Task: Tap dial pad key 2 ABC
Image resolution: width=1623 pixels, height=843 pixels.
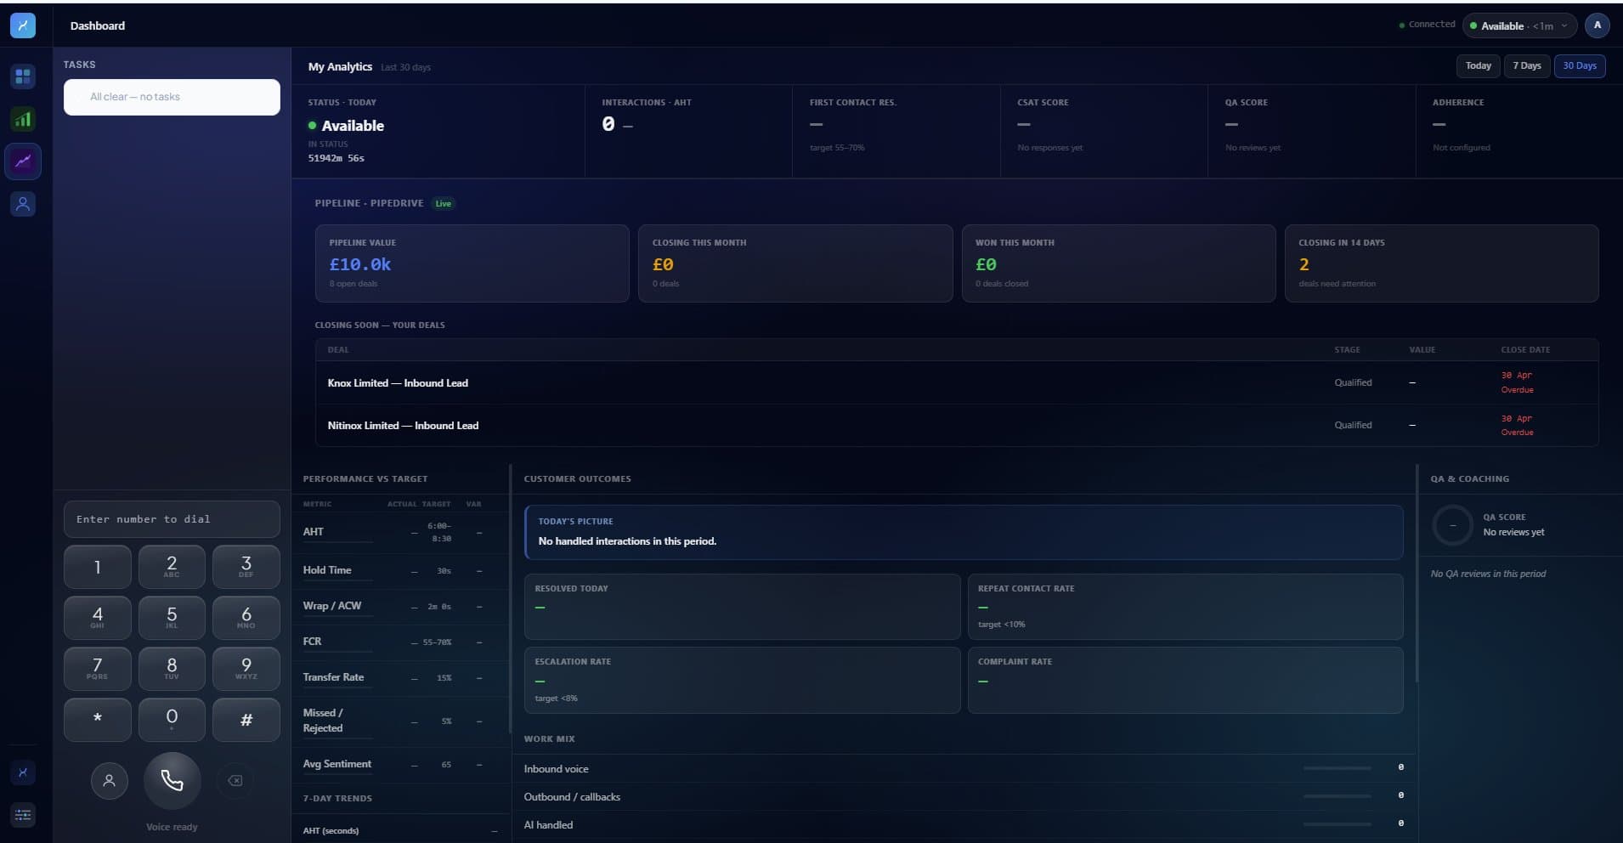Action: coord(172,567)
